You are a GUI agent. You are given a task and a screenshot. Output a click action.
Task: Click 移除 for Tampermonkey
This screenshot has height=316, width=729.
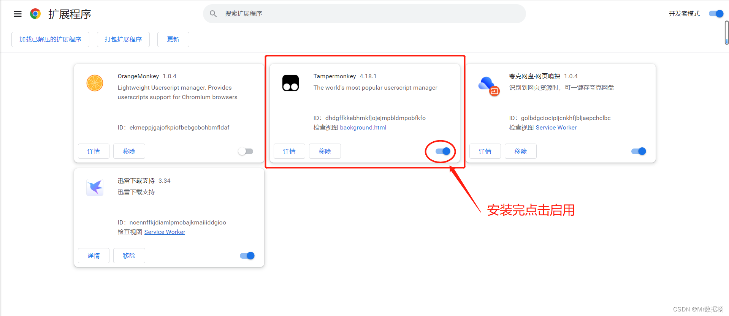(325, 151)
